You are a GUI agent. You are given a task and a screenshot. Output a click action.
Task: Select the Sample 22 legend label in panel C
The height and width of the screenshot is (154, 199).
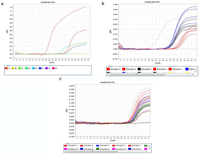[x=121, y=149]
